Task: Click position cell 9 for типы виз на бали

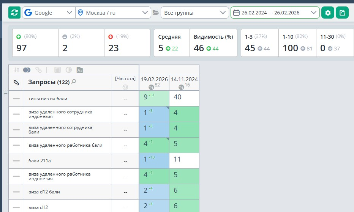Action: [x=154, y=99]
